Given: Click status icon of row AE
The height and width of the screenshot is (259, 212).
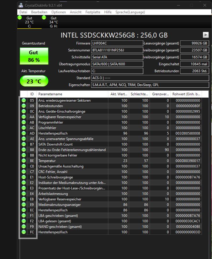Looking at the screenshot, I should point(24,139).
